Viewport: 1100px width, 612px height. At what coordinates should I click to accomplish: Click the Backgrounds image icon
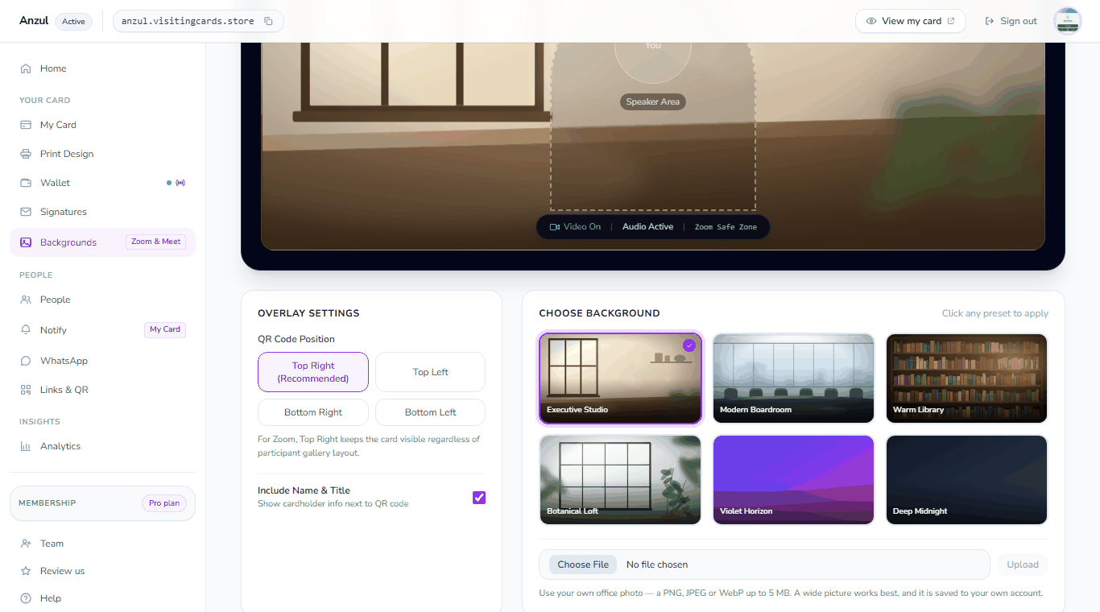[x=26, y=242]
